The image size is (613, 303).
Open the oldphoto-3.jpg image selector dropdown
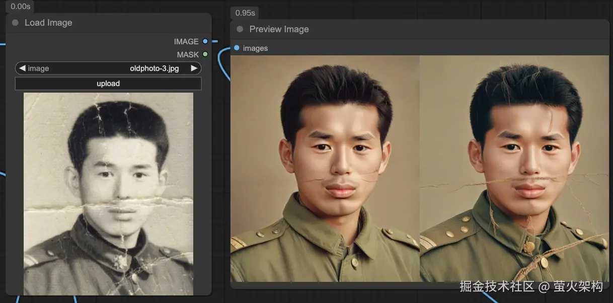tap(154, 68)
